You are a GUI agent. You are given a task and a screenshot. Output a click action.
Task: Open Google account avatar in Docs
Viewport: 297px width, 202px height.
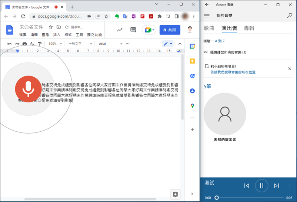[x=190, y=30]
